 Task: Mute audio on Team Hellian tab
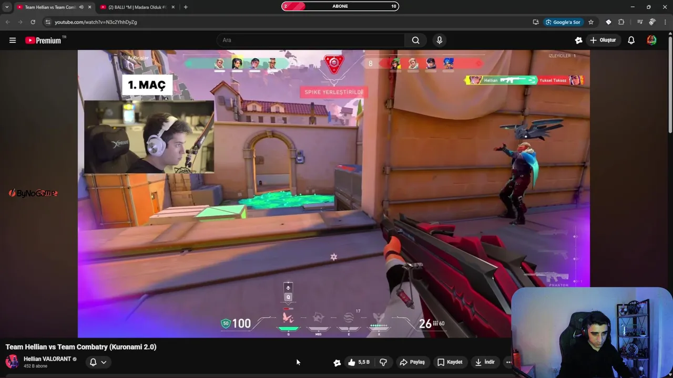tap(81, 7)
